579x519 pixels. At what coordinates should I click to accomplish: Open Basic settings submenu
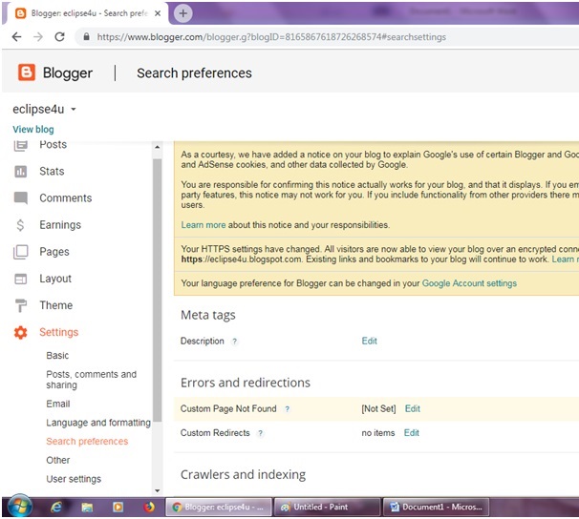point(57,356)
